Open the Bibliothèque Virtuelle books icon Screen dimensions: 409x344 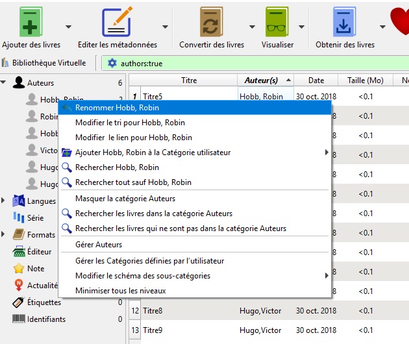pos(5,63)
